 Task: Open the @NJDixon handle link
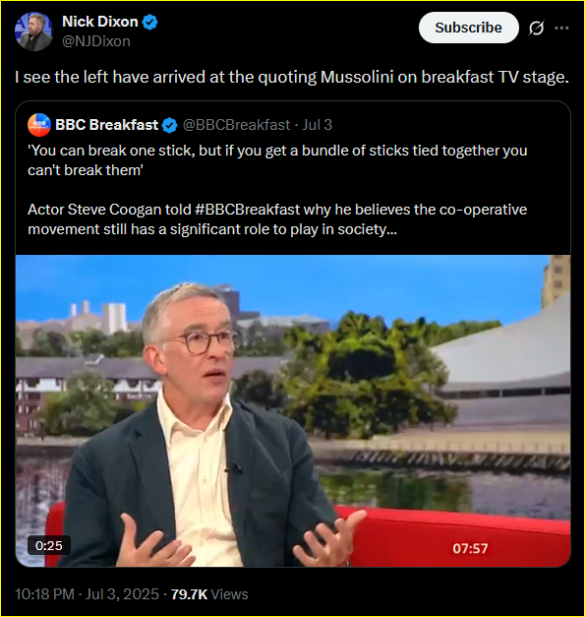point(96,41)
